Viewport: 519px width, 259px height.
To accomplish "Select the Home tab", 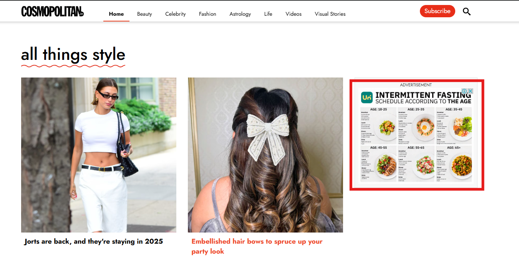I will (x=116, y=14).
